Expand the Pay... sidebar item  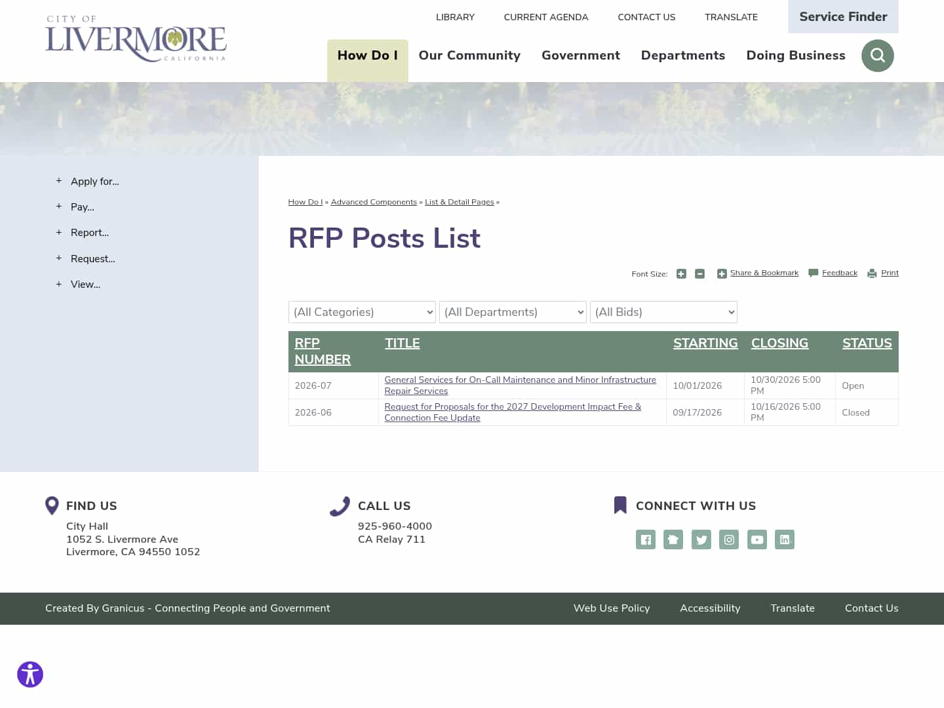coord(58,206)
